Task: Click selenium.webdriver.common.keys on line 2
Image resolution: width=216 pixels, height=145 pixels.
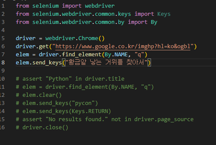Action: pyautogui.click(x=82, y=14)
